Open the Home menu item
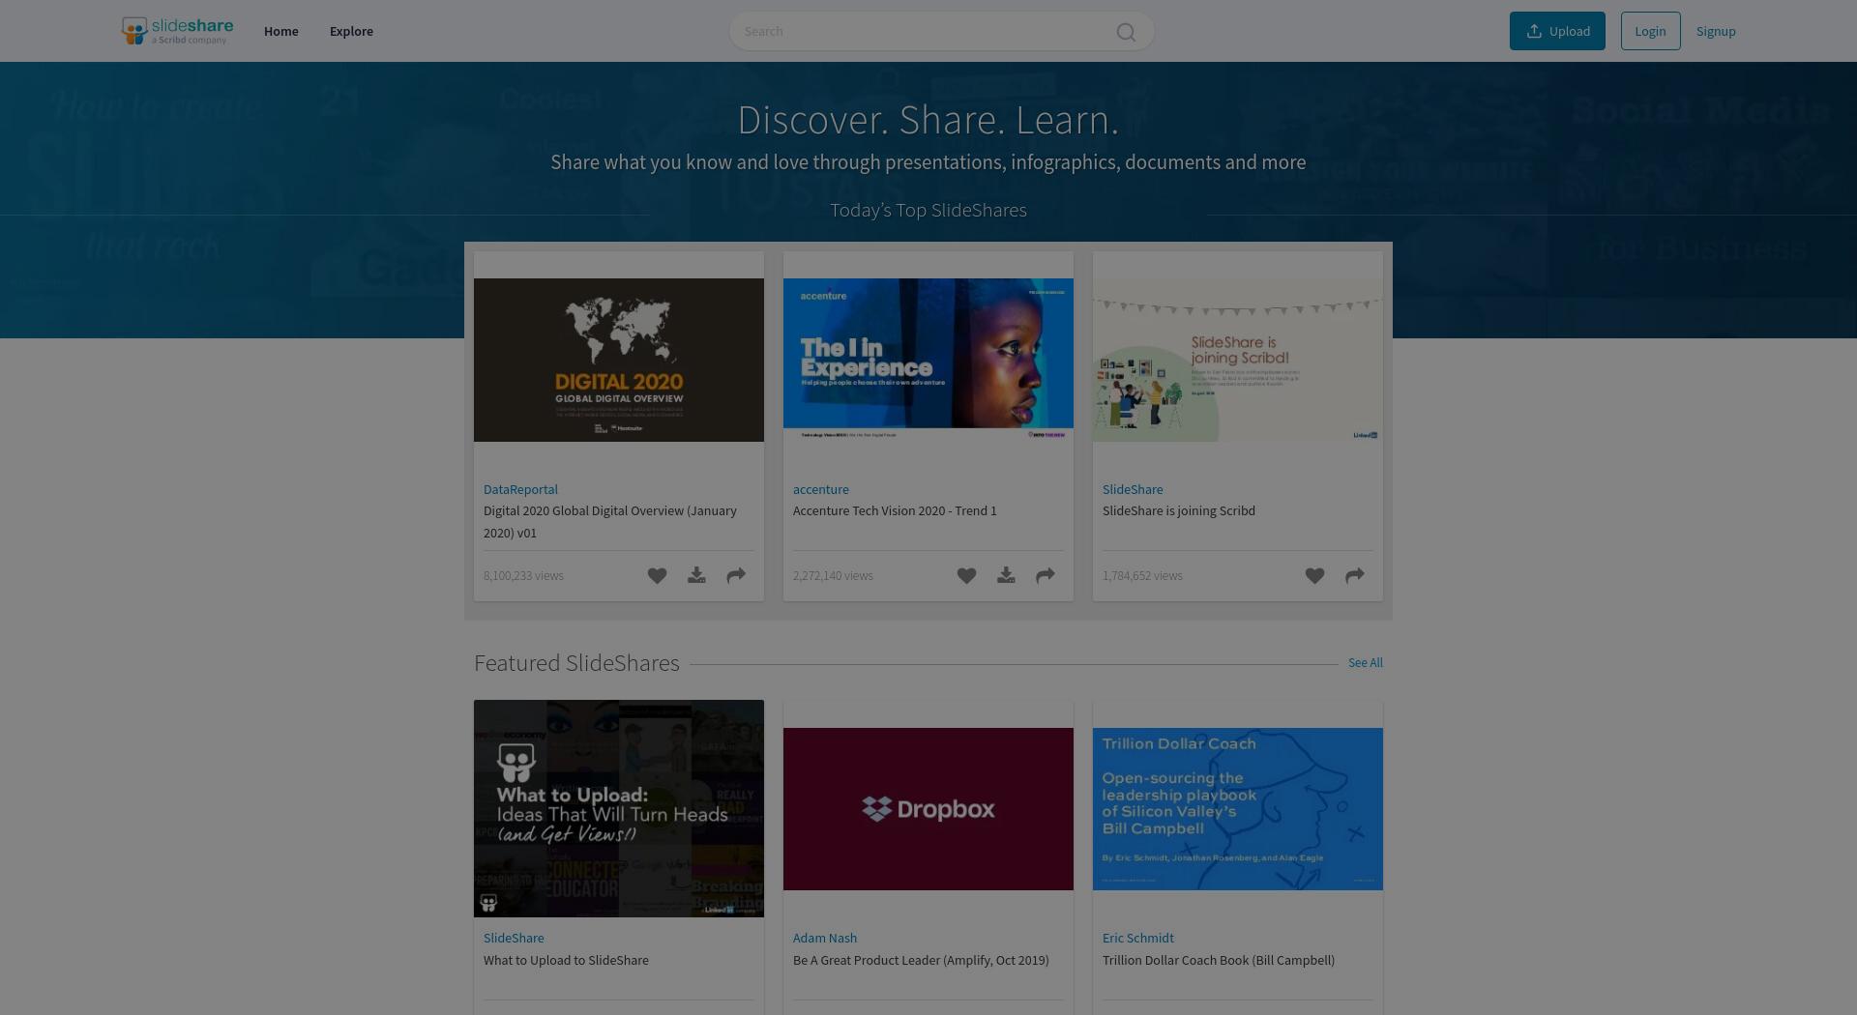1857x1015 pixels. [x=281, y=31]
